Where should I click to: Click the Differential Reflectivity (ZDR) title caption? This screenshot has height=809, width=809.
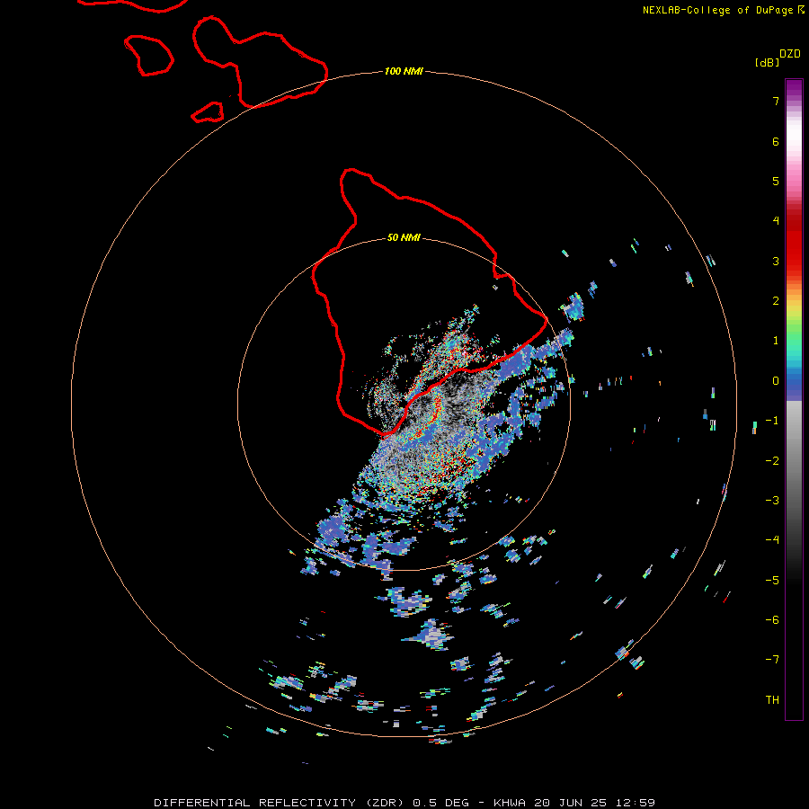tap(404, 803)
